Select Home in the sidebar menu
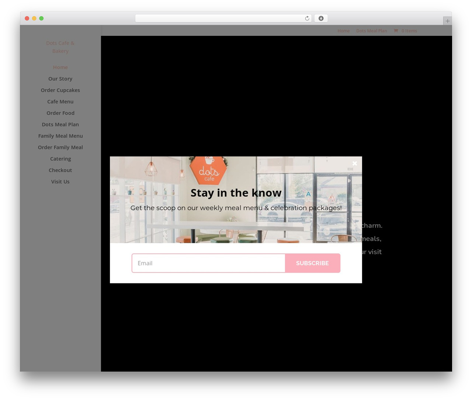Image resolution: width=472 pixels, height=400 pixels. point(60,67)
